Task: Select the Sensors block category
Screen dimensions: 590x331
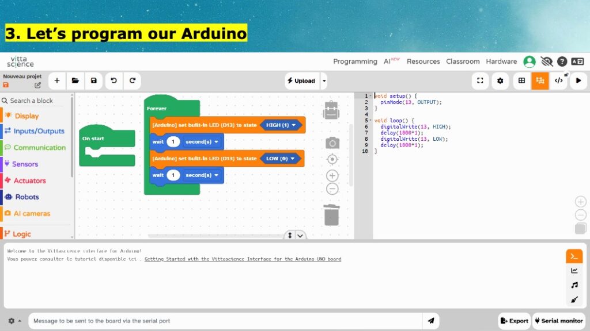Action: (x=25, y=164)
